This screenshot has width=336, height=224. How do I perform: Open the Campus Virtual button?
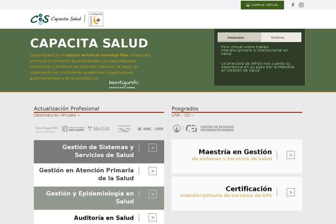(x=262, y=5)
